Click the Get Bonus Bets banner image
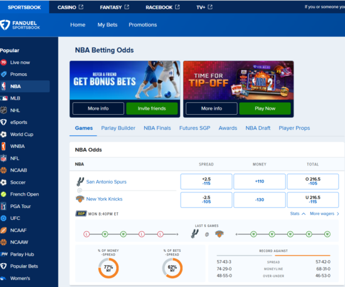 coord(125,80)
